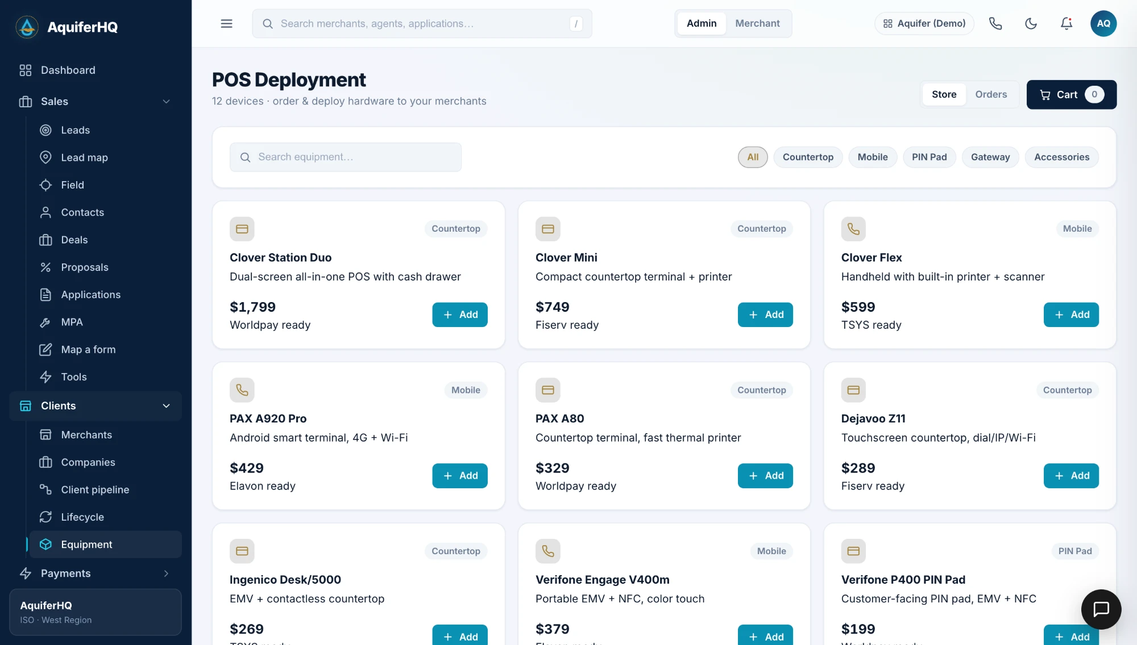The width and height of the screenshot is (1137, 645).
Task: Add Clover Station Duo to cart
Action: pyautogui.click(x=459, y=315)
